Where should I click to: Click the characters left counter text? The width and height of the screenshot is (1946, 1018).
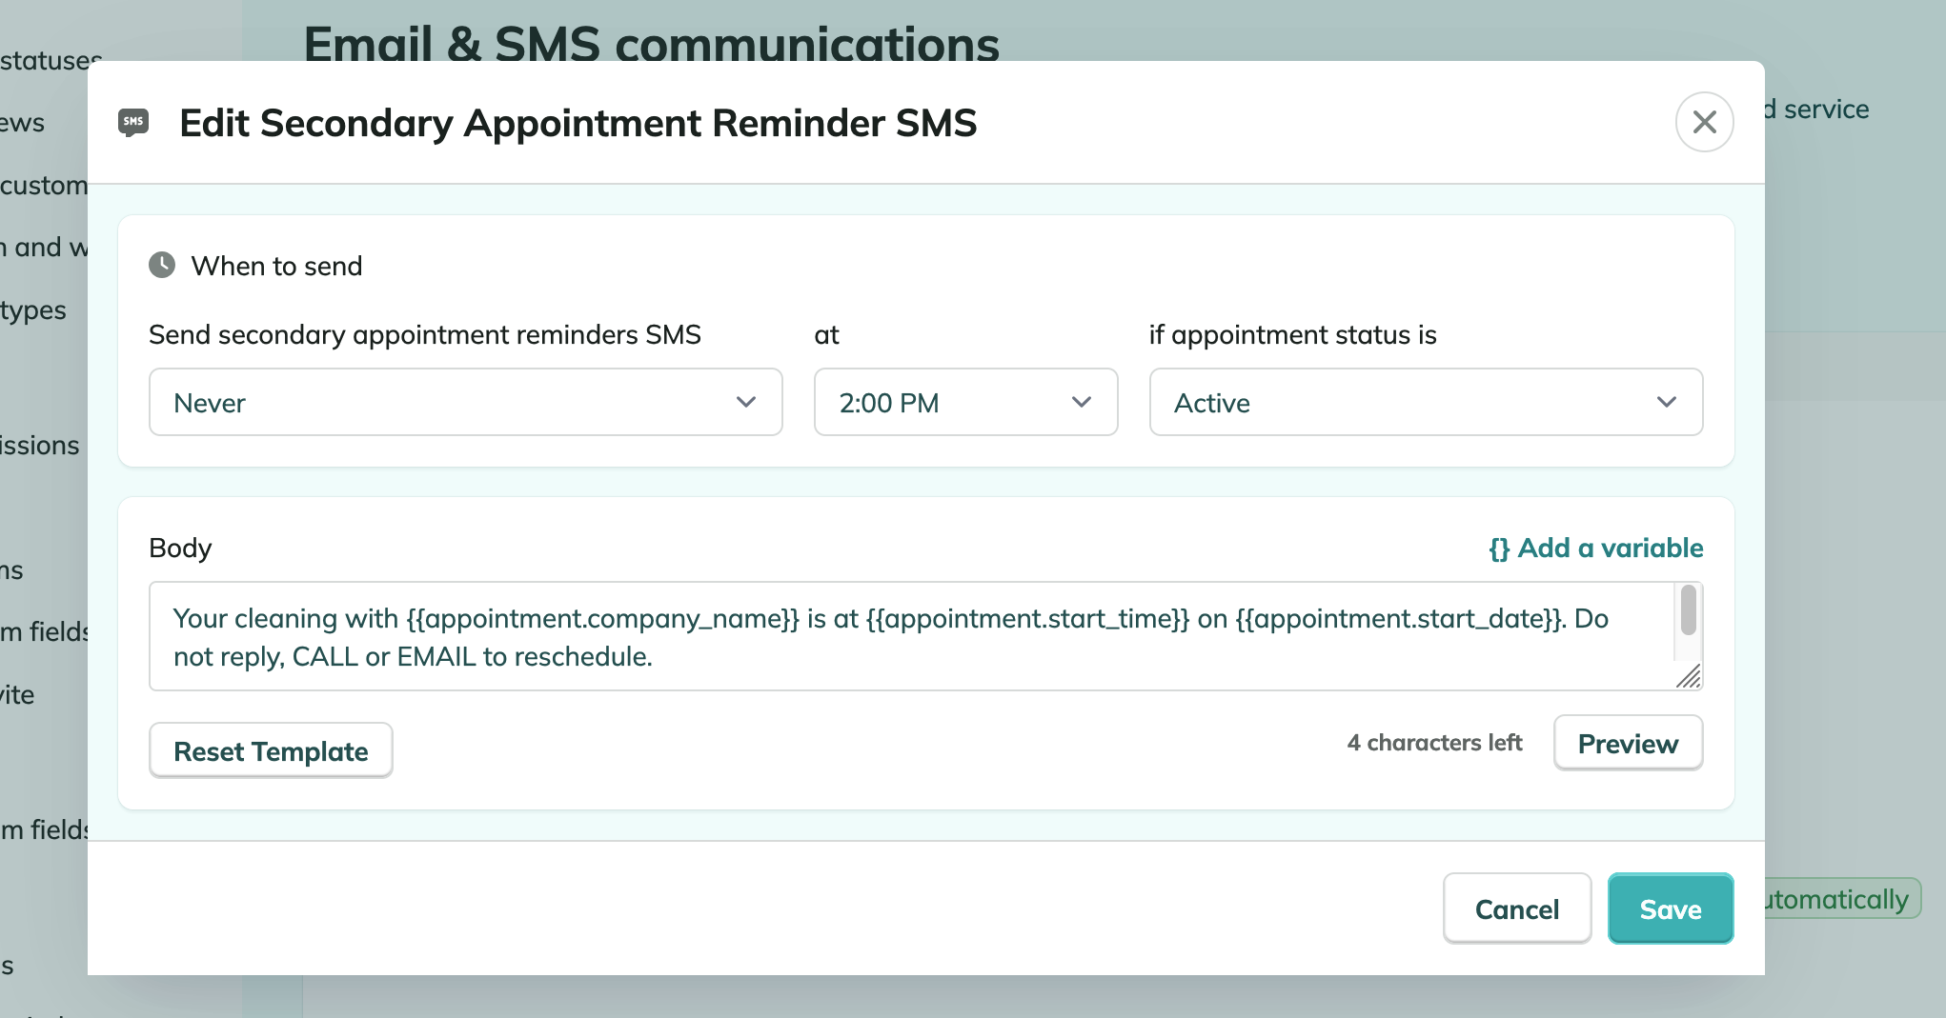point(1434,743)
